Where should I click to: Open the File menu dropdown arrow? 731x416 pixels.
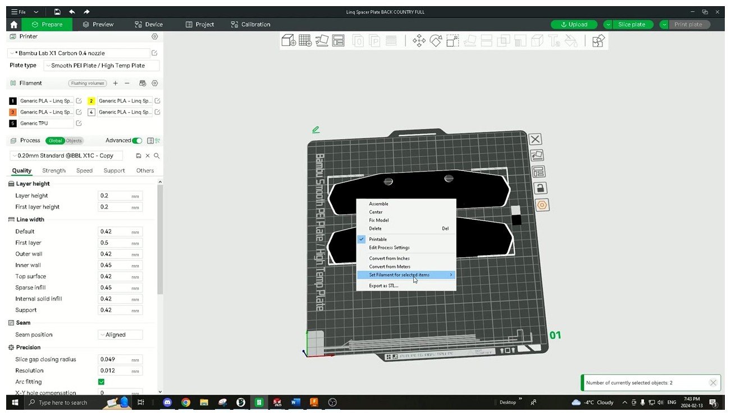[x=36, y=12]
